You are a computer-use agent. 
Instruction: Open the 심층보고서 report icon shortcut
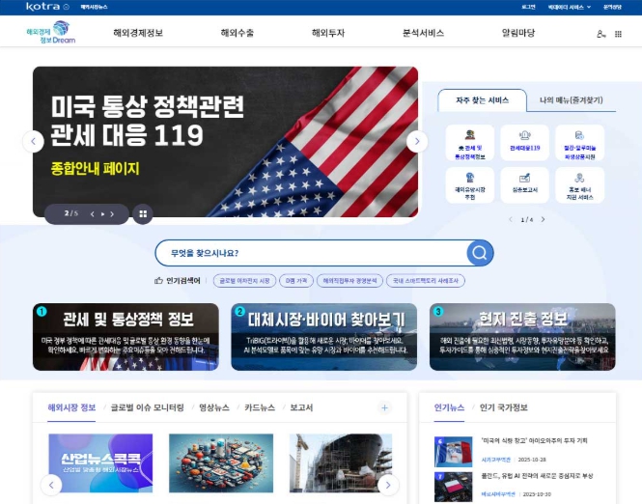(525, 183)
